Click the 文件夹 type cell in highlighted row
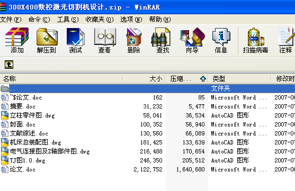The width and height of the screenshot is (295, 191). coord(220,88)
